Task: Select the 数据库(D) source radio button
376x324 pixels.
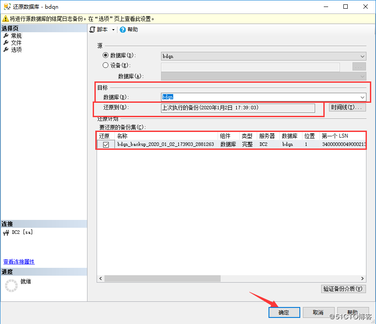Action: click(105, 55)
